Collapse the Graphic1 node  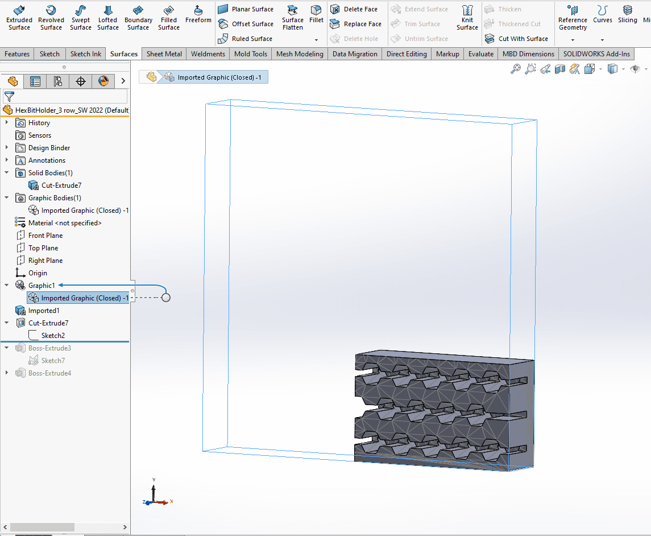coord(7,285)
